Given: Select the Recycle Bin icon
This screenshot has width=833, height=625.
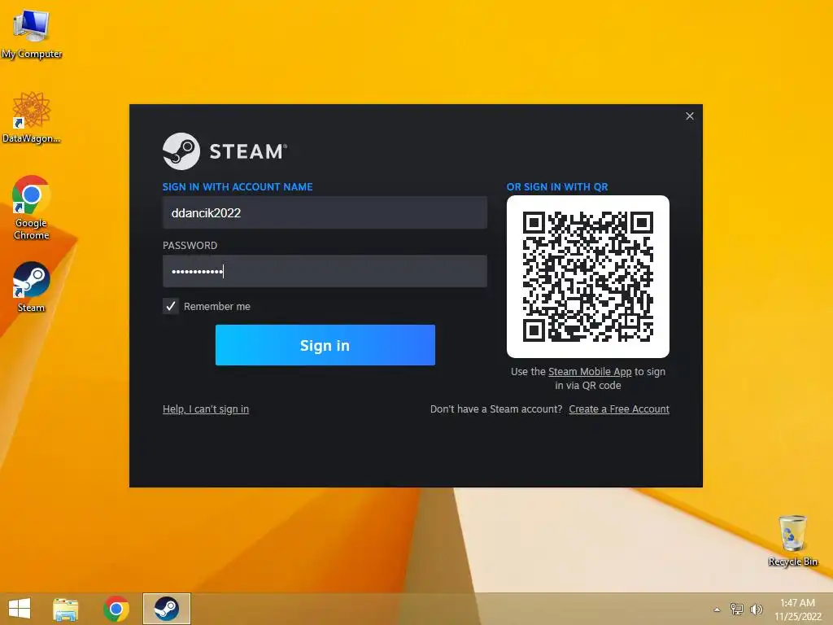Looking at the screenshot, I should pyautogui.click(x=792, y=540).
